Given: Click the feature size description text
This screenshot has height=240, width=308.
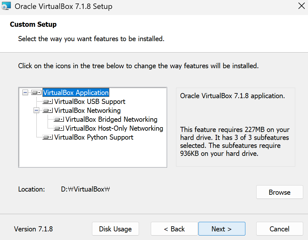Looking at the screenshot, I should 235,142.
